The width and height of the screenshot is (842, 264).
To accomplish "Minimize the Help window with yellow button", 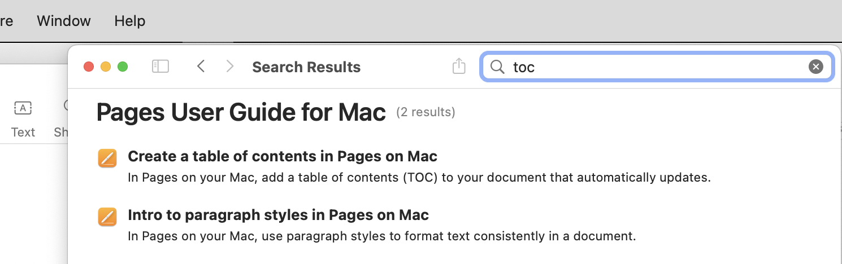I will (106, 67).
